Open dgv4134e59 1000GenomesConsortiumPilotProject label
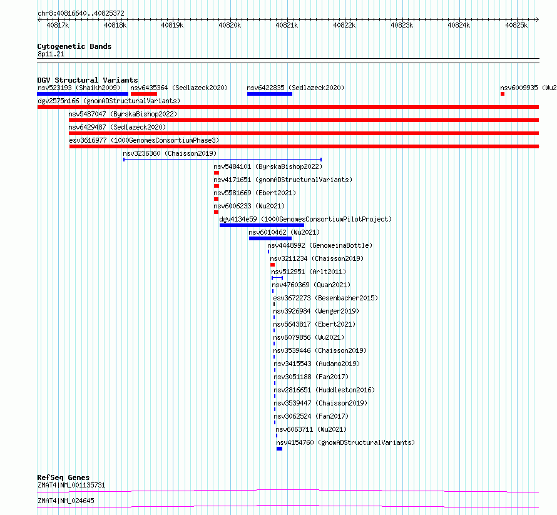The width and height of the screenshot is (557, 515). (305, 219)
